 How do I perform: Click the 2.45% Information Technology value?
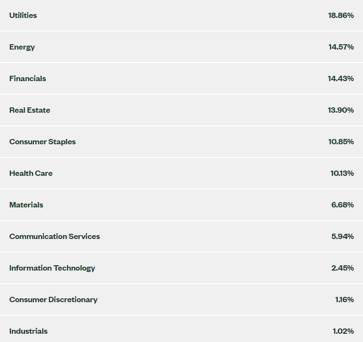click(x=343, y=268)
